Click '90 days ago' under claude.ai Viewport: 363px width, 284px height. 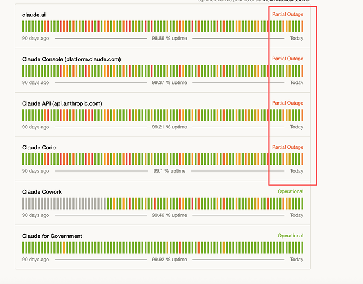tap(35, 39)
